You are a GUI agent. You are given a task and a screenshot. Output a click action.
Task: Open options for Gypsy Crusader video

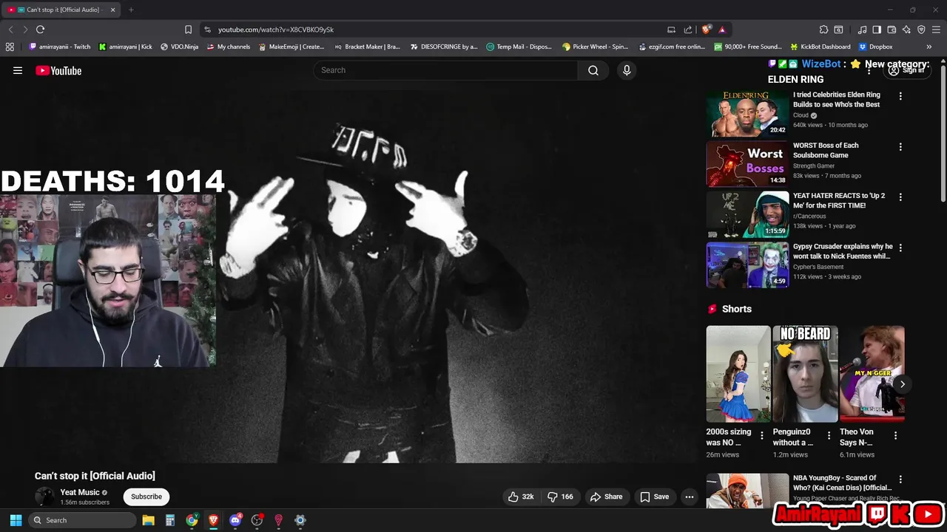coord(900,248)
